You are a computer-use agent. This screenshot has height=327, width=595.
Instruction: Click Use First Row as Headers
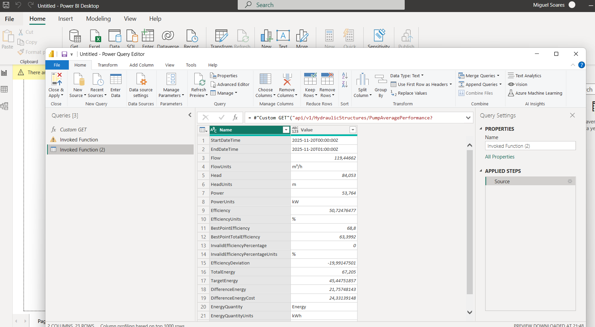click(422, 85)
